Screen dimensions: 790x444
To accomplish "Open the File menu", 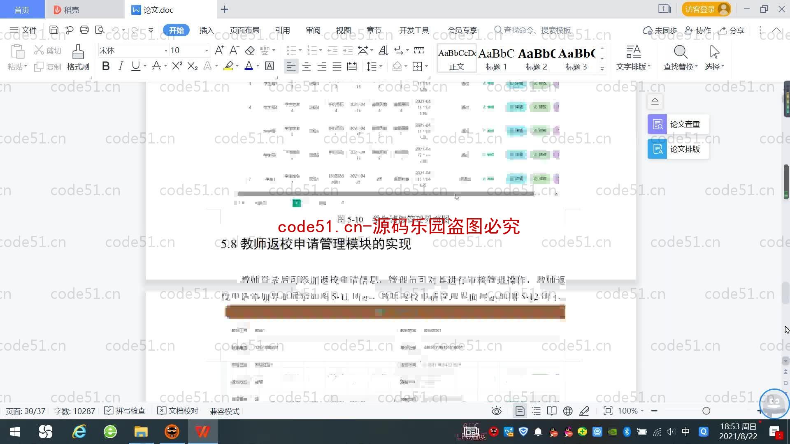I will click(x=23, y=30).
